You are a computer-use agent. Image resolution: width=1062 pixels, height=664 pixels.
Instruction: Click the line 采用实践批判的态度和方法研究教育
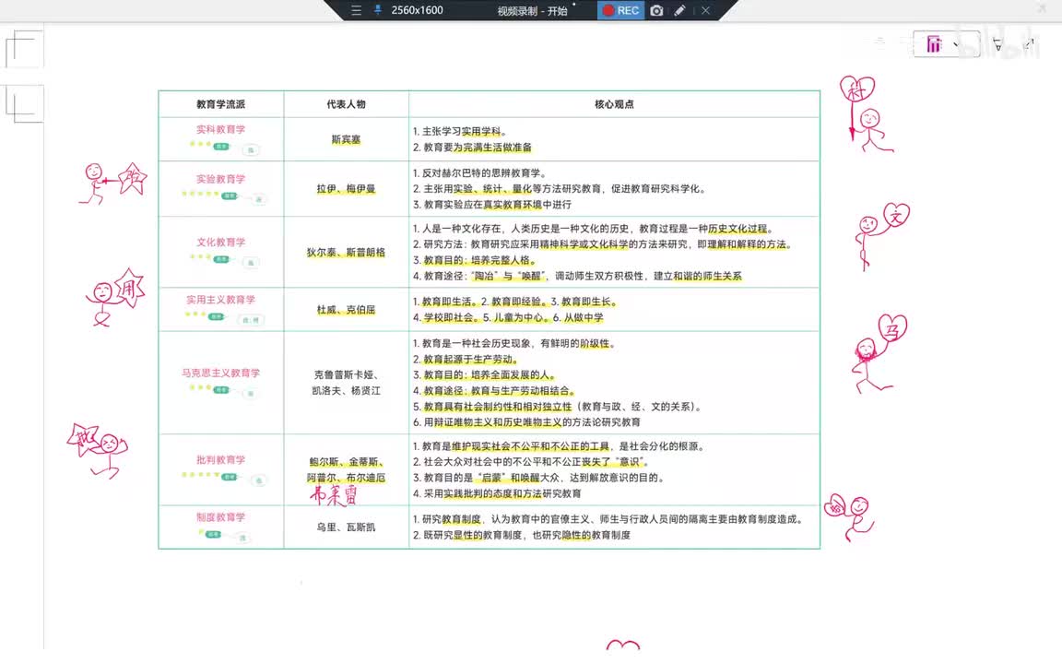pos(497,493)
